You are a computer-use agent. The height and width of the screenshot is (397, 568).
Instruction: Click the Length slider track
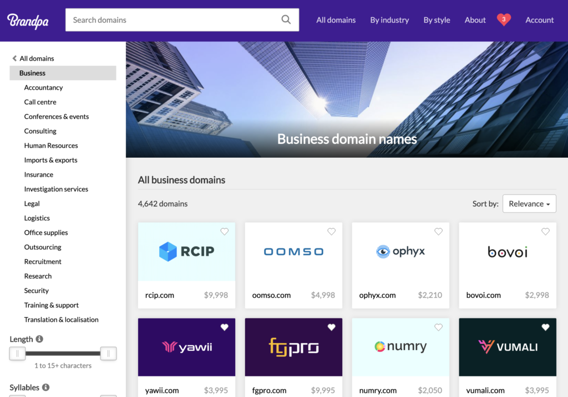[x=63, y=353]
